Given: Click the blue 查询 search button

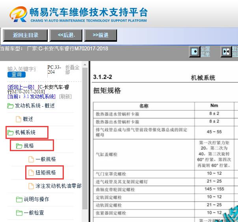Looking at the screenshot, I should 17,74.
